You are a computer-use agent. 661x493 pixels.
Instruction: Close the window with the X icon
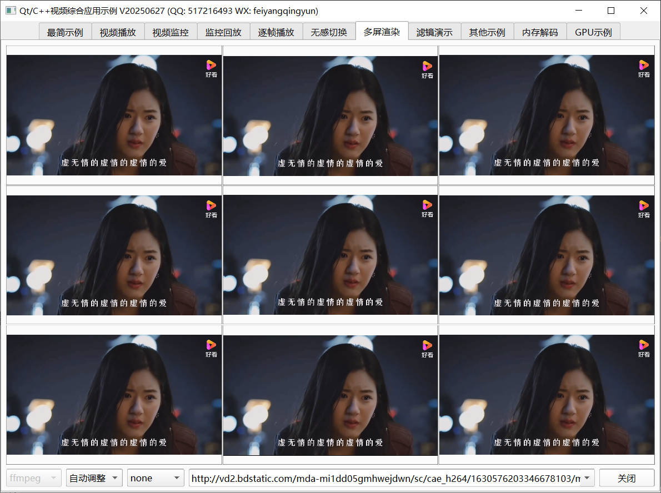pyautogui.click(x=644, y=11)
